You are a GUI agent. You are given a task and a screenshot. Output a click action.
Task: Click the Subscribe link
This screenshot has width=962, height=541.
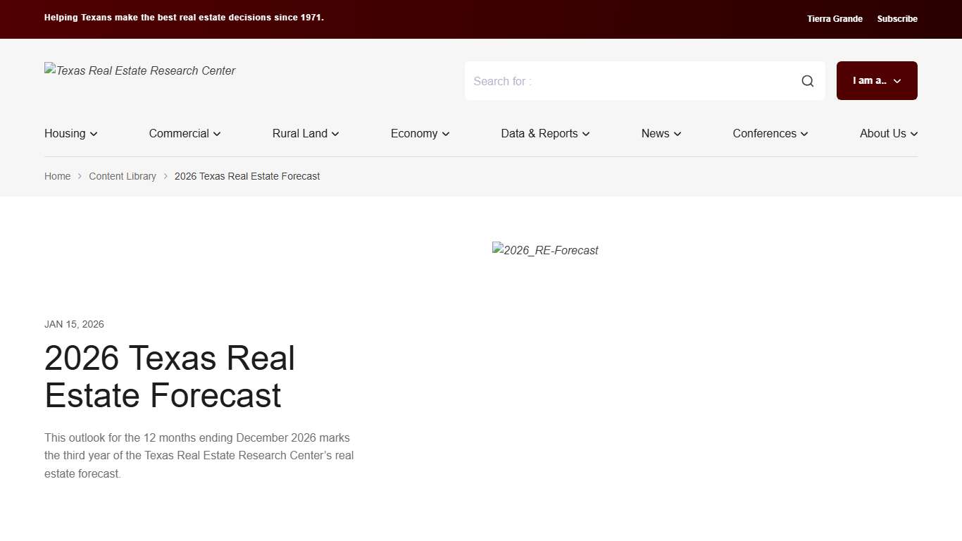click(897, 18)
